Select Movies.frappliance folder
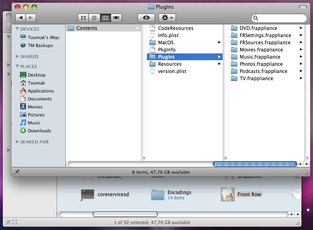 (266, 50)
